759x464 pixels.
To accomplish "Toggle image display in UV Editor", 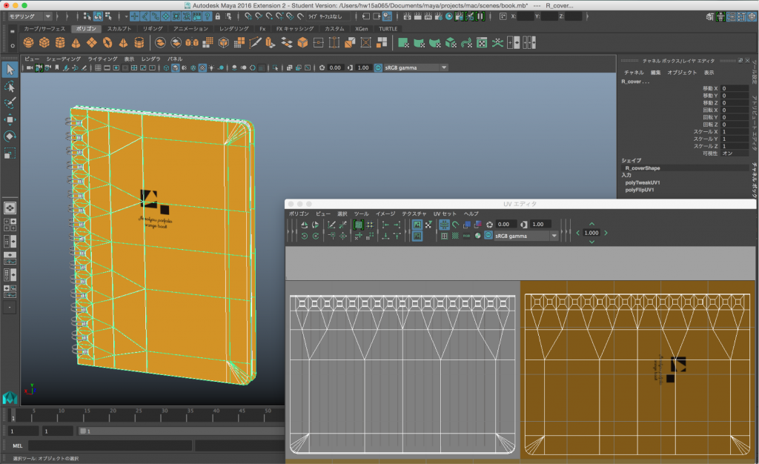I will (417, 225).
